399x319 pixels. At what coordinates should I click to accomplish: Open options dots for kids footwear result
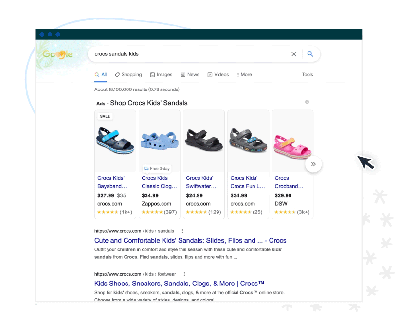pyautogui.click(x=184, y=274)
